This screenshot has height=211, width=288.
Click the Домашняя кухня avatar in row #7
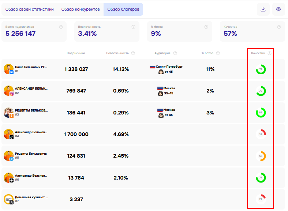tap(9, 199)
